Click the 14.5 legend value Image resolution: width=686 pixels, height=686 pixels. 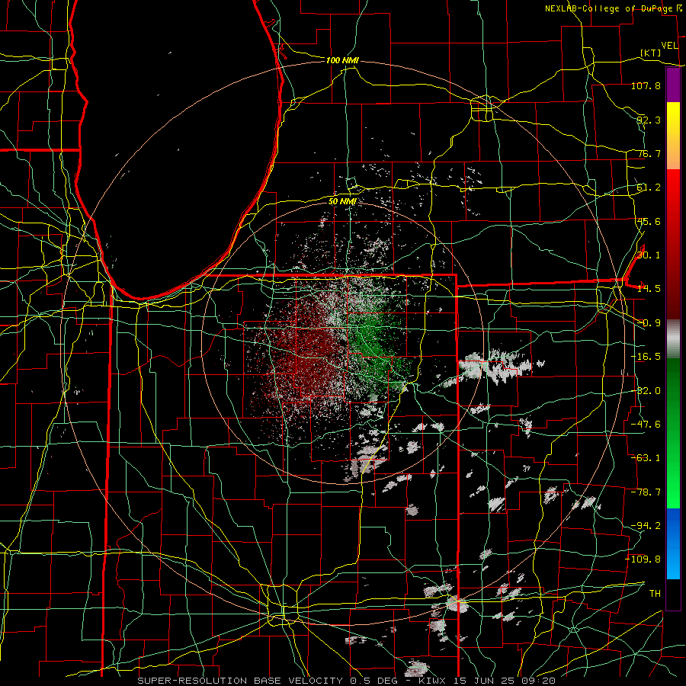click(649, 289)
